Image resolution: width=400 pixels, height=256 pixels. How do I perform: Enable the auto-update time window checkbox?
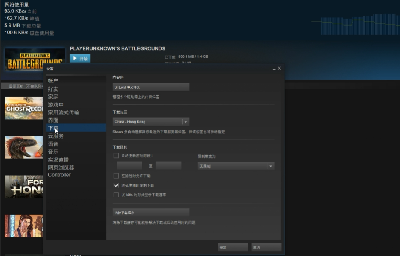click(116, 156)
